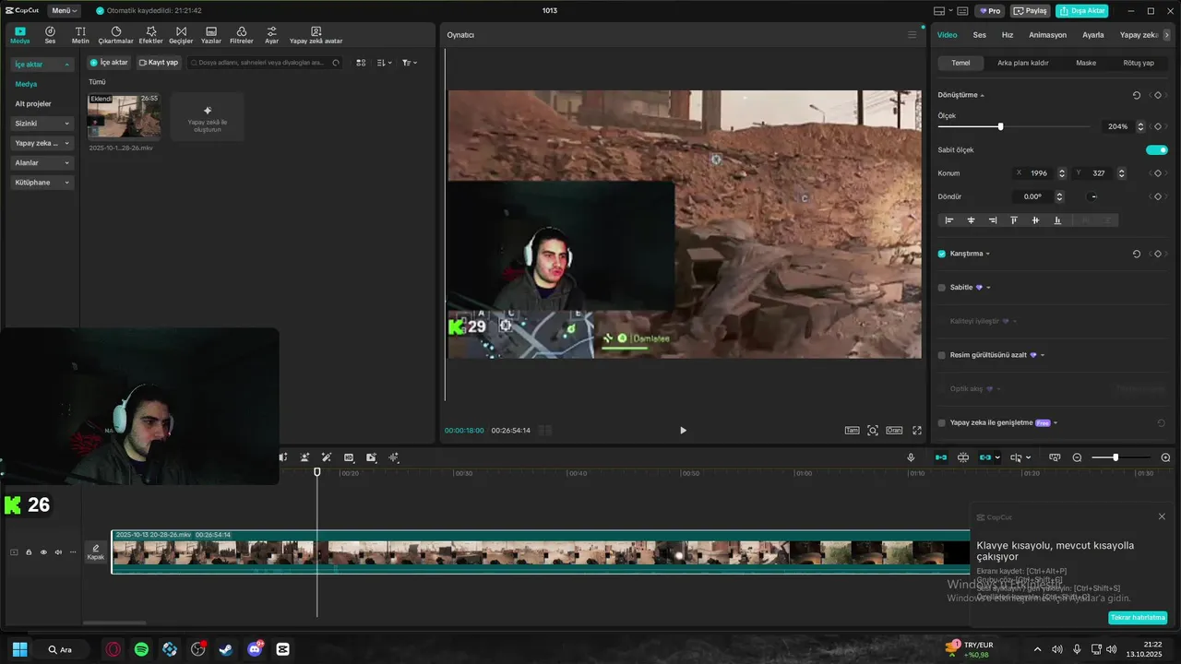
Task: Open the Efektler effects icon
Action: [x=150, y=35]
